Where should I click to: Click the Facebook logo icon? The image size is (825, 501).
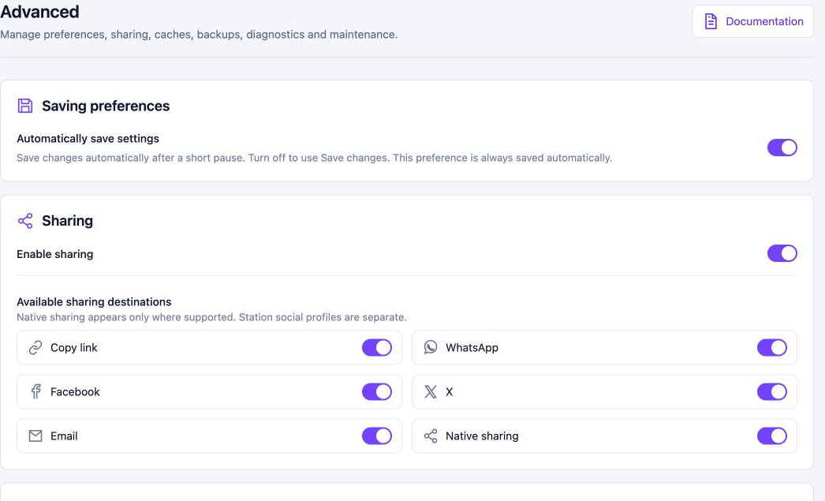(35, 391)
